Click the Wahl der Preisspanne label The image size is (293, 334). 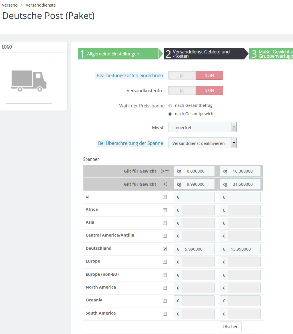(x=142, y=106)
